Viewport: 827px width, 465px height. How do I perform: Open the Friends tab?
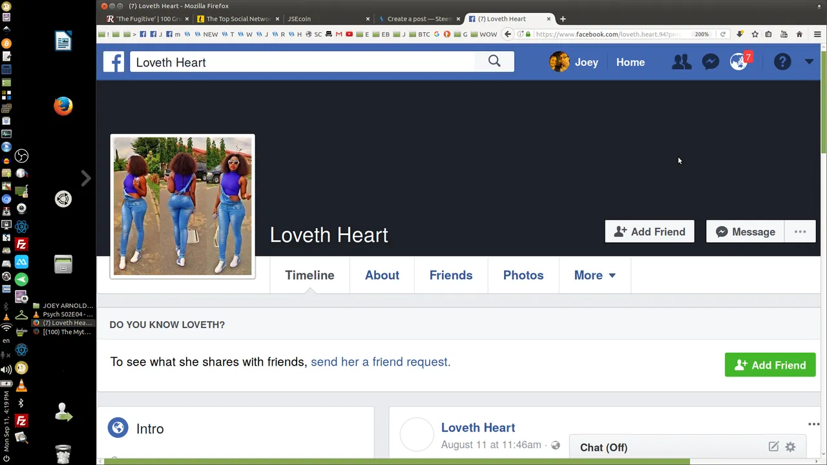(451, 275)
